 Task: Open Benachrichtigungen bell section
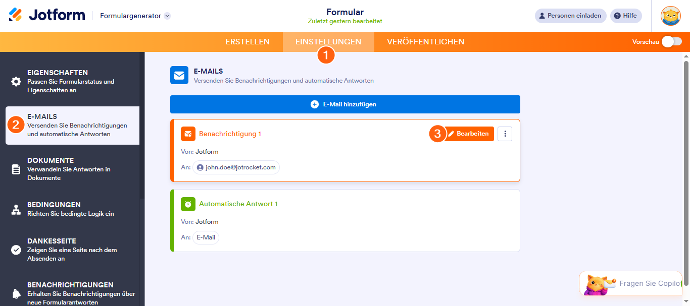point(16,293)
